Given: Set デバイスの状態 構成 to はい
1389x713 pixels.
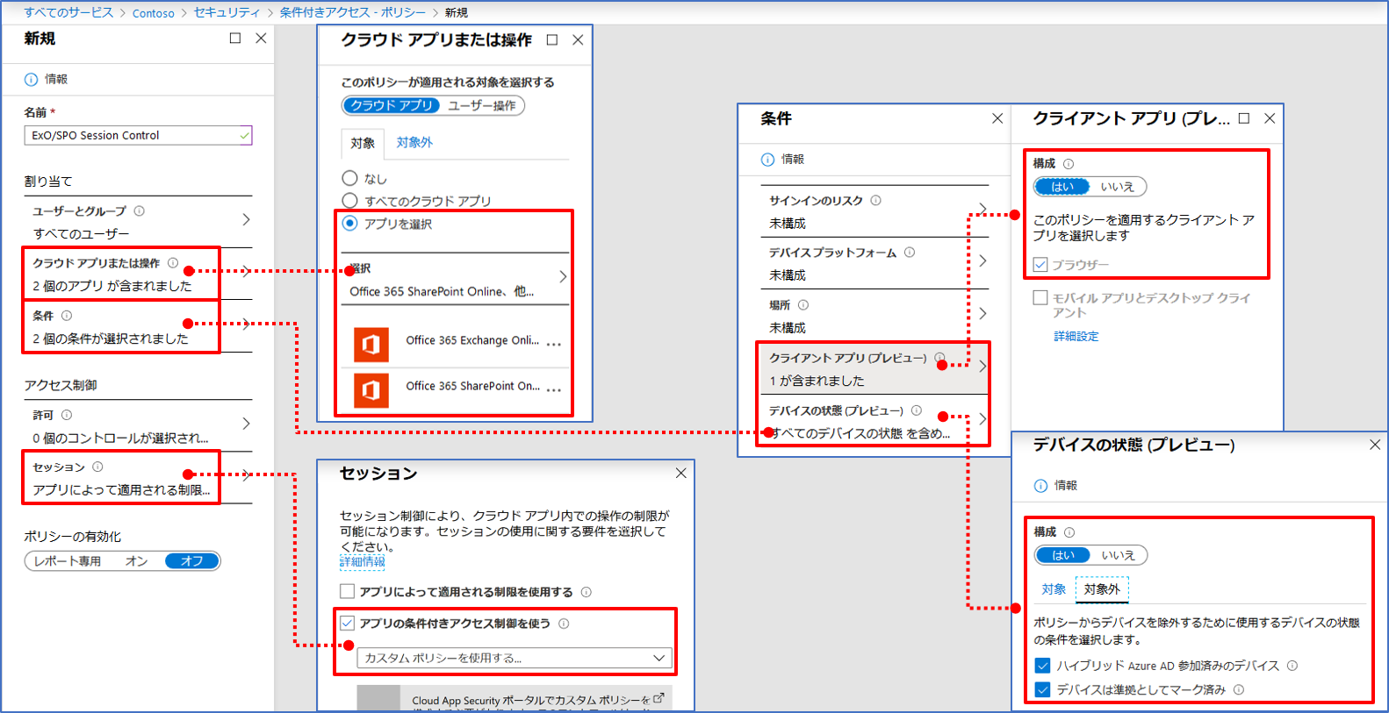Looking at the screenshot, I should [x=1063, y=555].
